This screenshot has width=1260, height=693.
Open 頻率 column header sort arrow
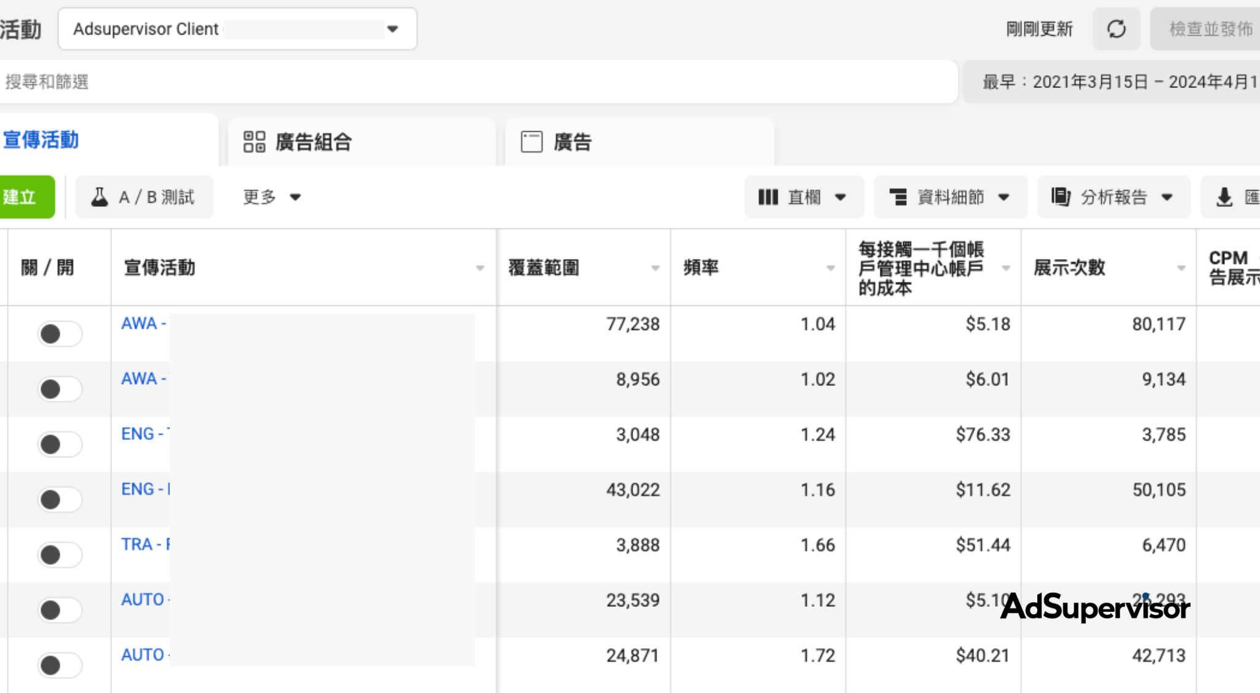831,268
